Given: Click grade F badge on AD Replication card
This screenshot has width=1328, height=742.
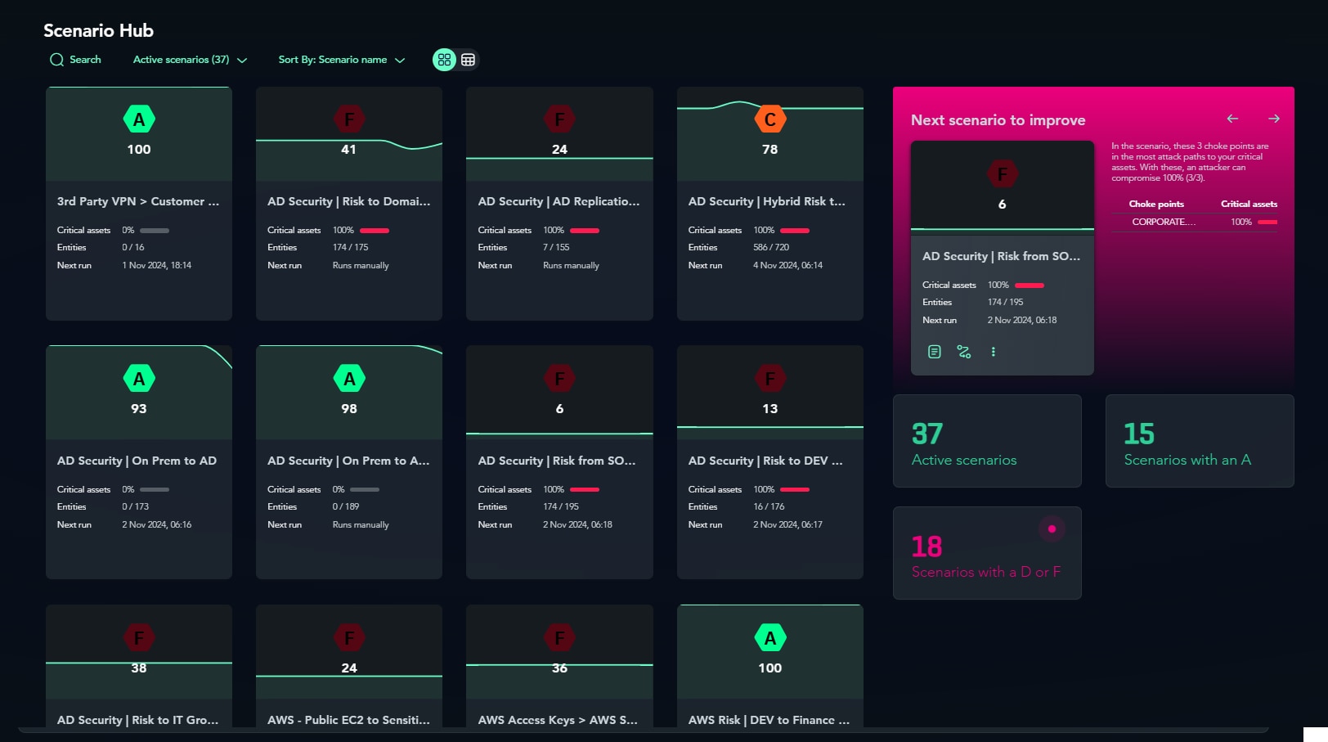Looking at the screenshot, I should [x=559, y=119].
